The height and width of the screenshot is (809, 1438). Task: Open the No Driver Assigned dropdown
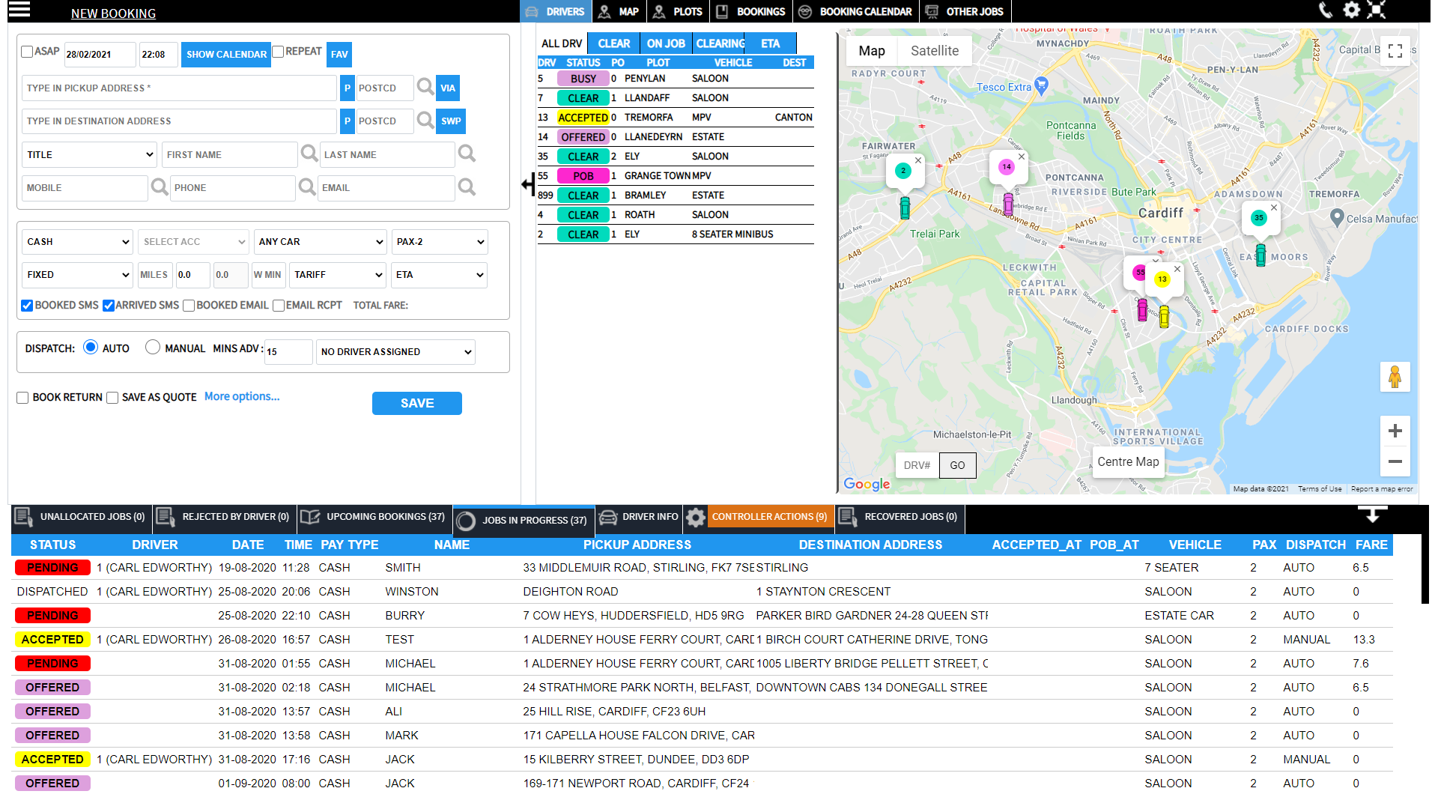395,352
